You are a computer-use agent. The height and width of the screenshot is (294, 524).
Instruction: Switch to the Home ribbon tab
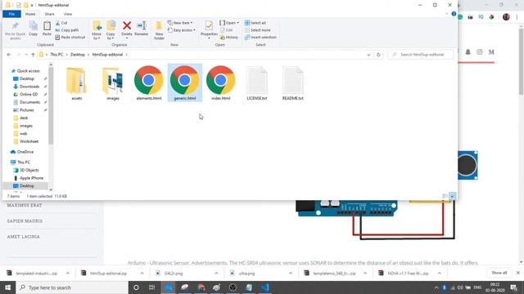30,14
